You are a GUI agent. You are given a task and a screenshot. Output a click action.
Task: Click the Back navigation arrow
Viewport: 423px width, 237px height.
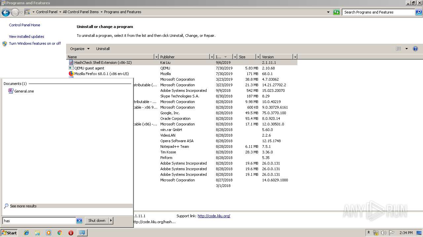(x=6, y=12)
